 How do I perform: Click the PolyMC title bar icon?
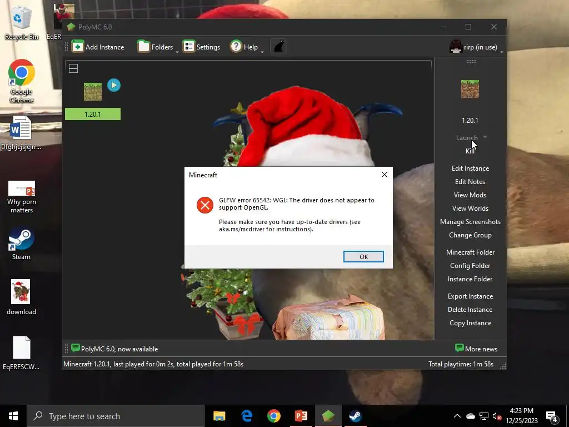pos(71,27)
